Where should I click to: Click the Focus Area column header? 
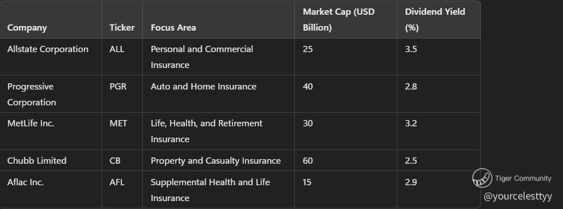click(x=173, y=28)
